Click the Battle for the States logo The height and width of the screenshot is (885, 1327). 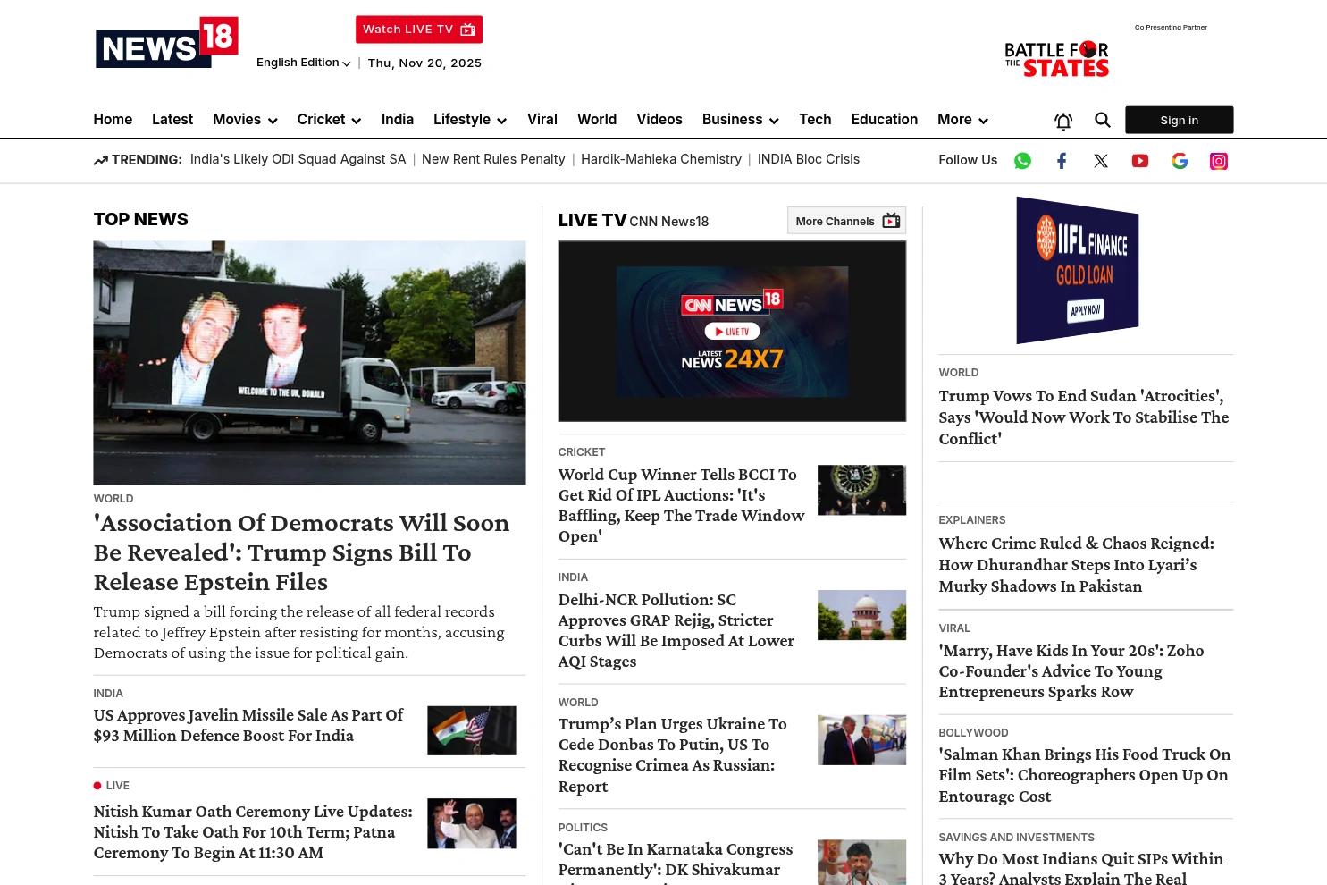tap(1056, 59)
